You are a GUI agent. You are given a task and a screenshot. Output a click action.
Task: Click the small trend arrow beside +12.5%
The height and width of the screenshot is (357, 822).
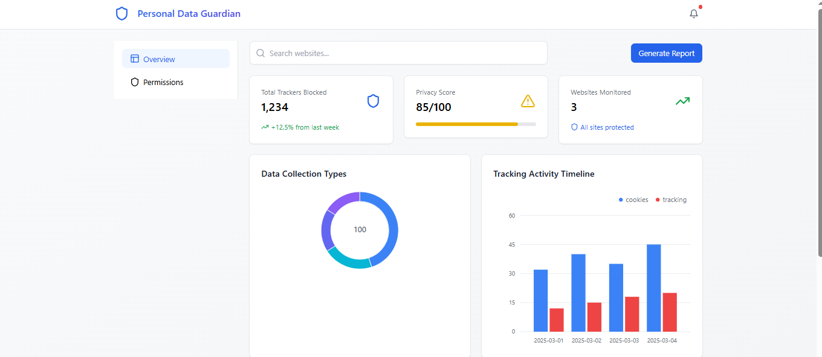tap(265, 127)
